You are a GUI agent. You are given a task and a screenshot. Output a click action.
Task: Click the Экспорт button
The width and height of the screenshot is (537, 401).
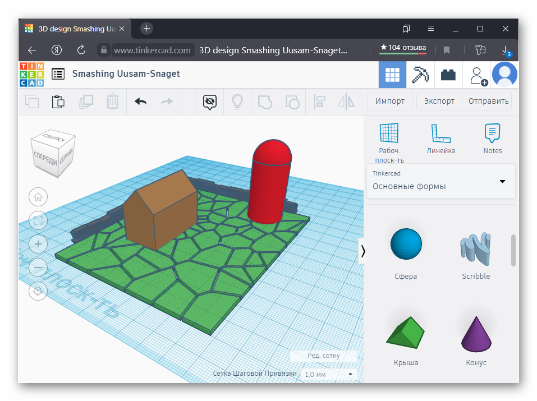pyautogui.click(x=439, y=102)
